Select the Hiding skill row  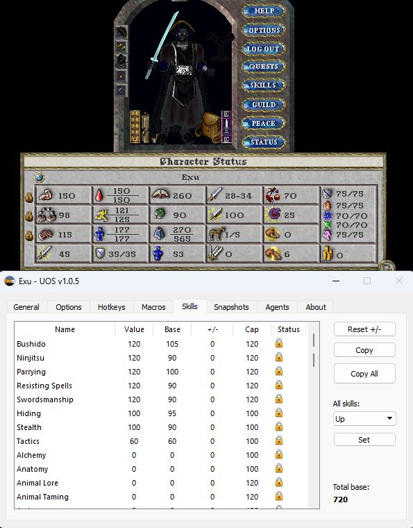pyautogui.click(x=161, y=413)
